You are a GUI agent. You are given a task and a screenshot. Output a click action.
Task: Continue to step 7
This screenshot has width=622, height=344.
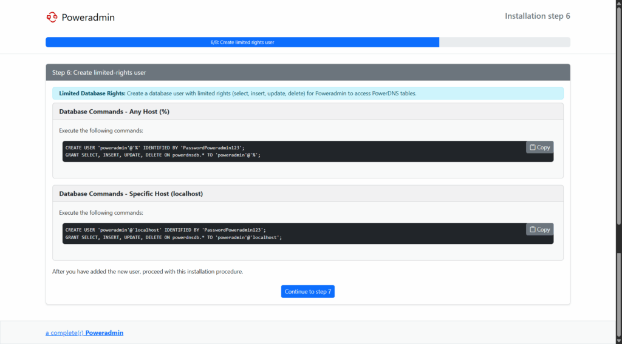[x=308, y=291]
